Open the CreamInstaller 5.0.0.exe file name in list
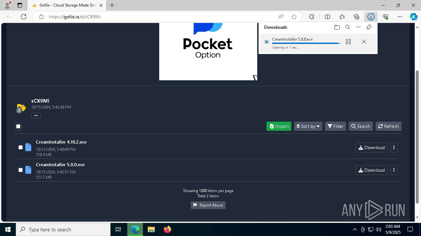The height and width of the screenshot is (236, 421). 60,165
